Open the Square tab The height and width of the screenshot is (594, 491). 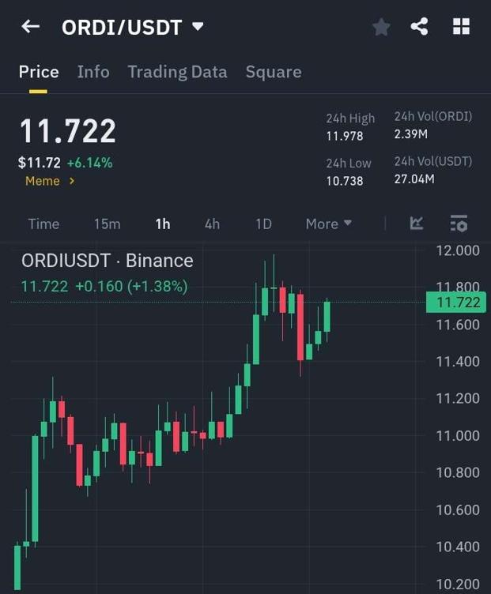[x=273, y=72]
